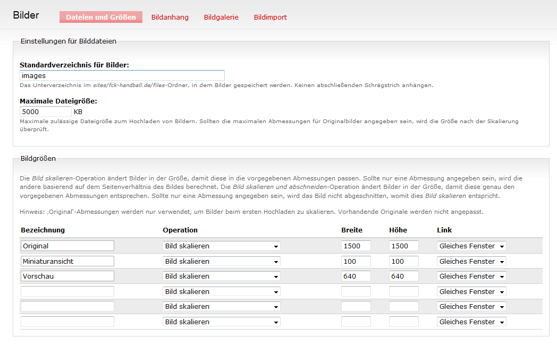Screen dimensions: 557x346
Task: Click the Original Bezeichnung text field
Action: point(67,246)
